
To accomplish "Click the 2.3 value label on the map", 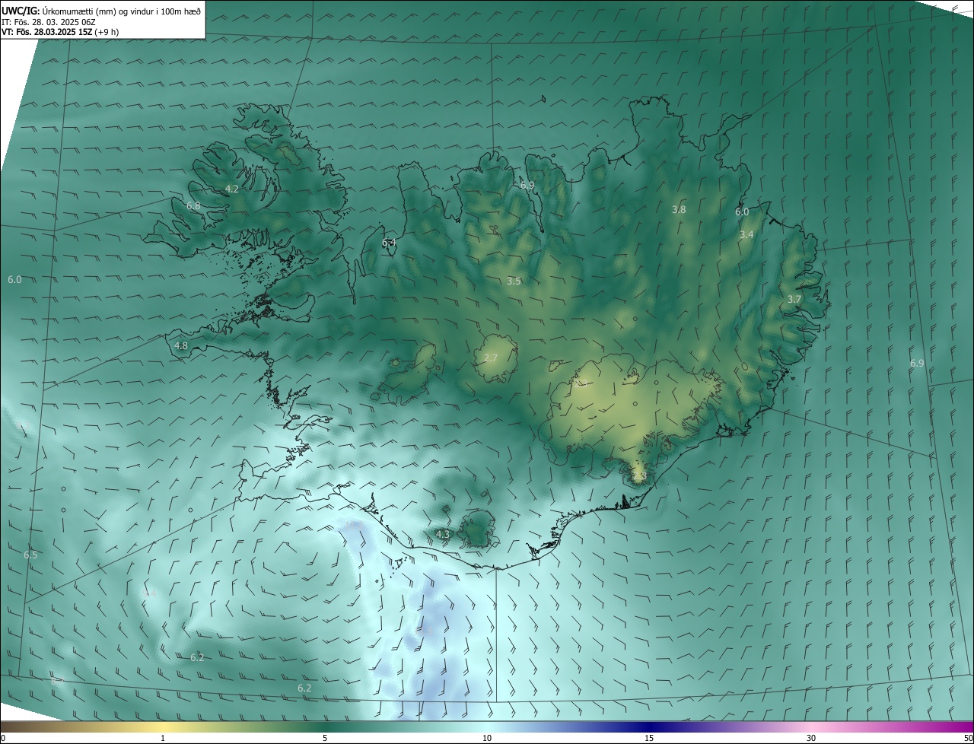I will (x=640, y=476).
